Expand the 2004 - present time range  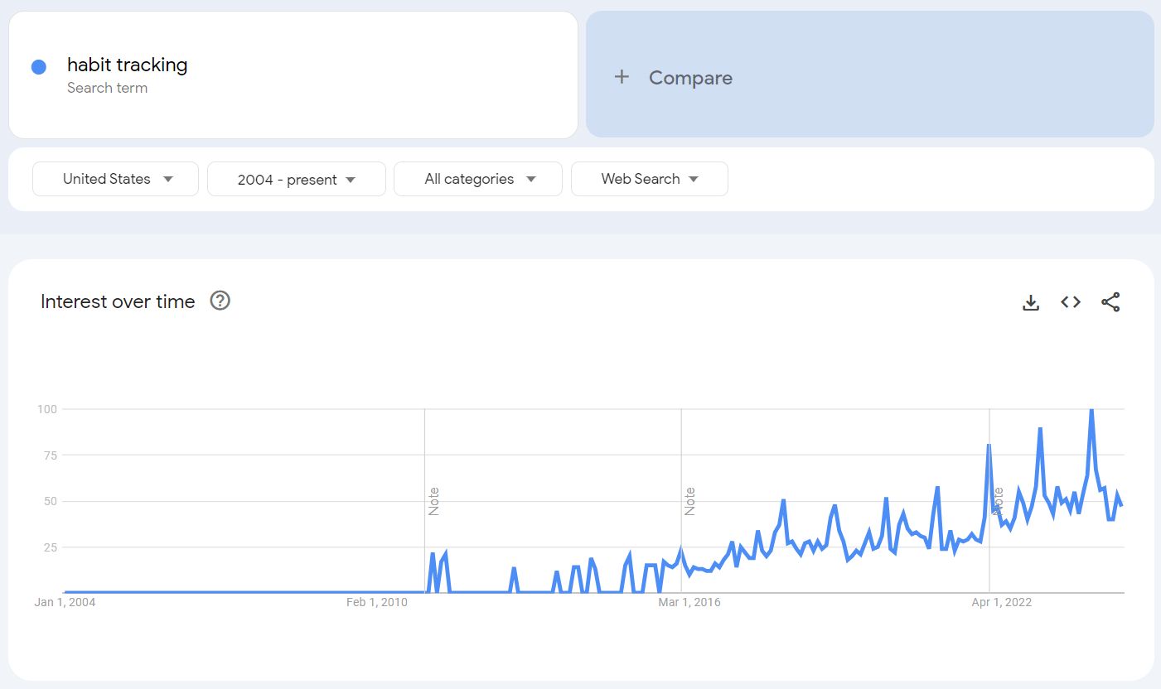click(x=296, y=179)
